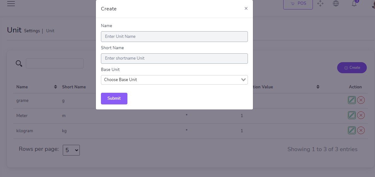
Task: Open the POS button
Action: [x=298, y=4]
